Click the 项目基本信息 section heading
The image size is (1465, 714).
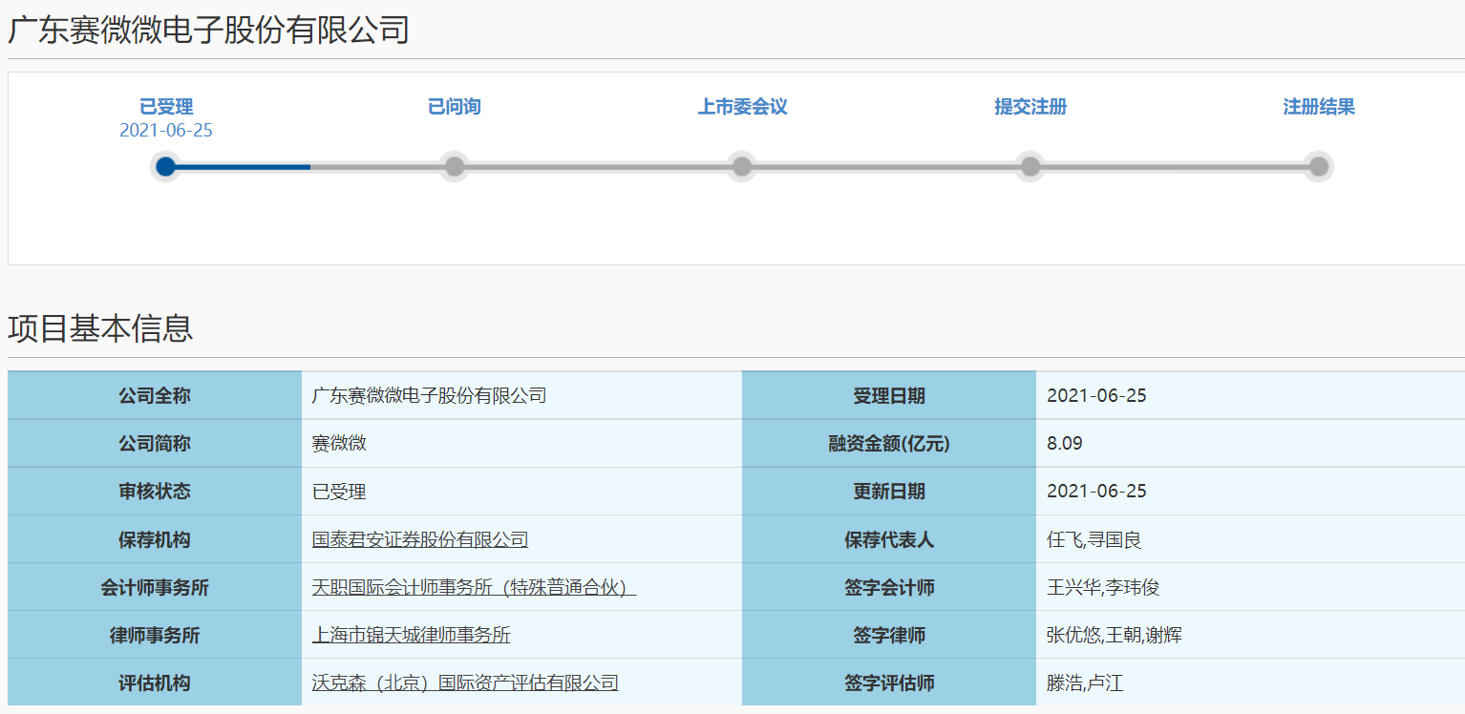tap(100, 327)
